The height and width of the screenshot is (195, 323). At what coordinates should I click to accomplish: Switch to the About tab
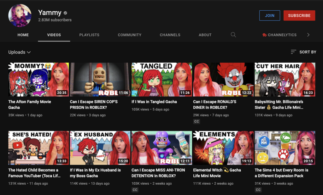pos(205,35)
